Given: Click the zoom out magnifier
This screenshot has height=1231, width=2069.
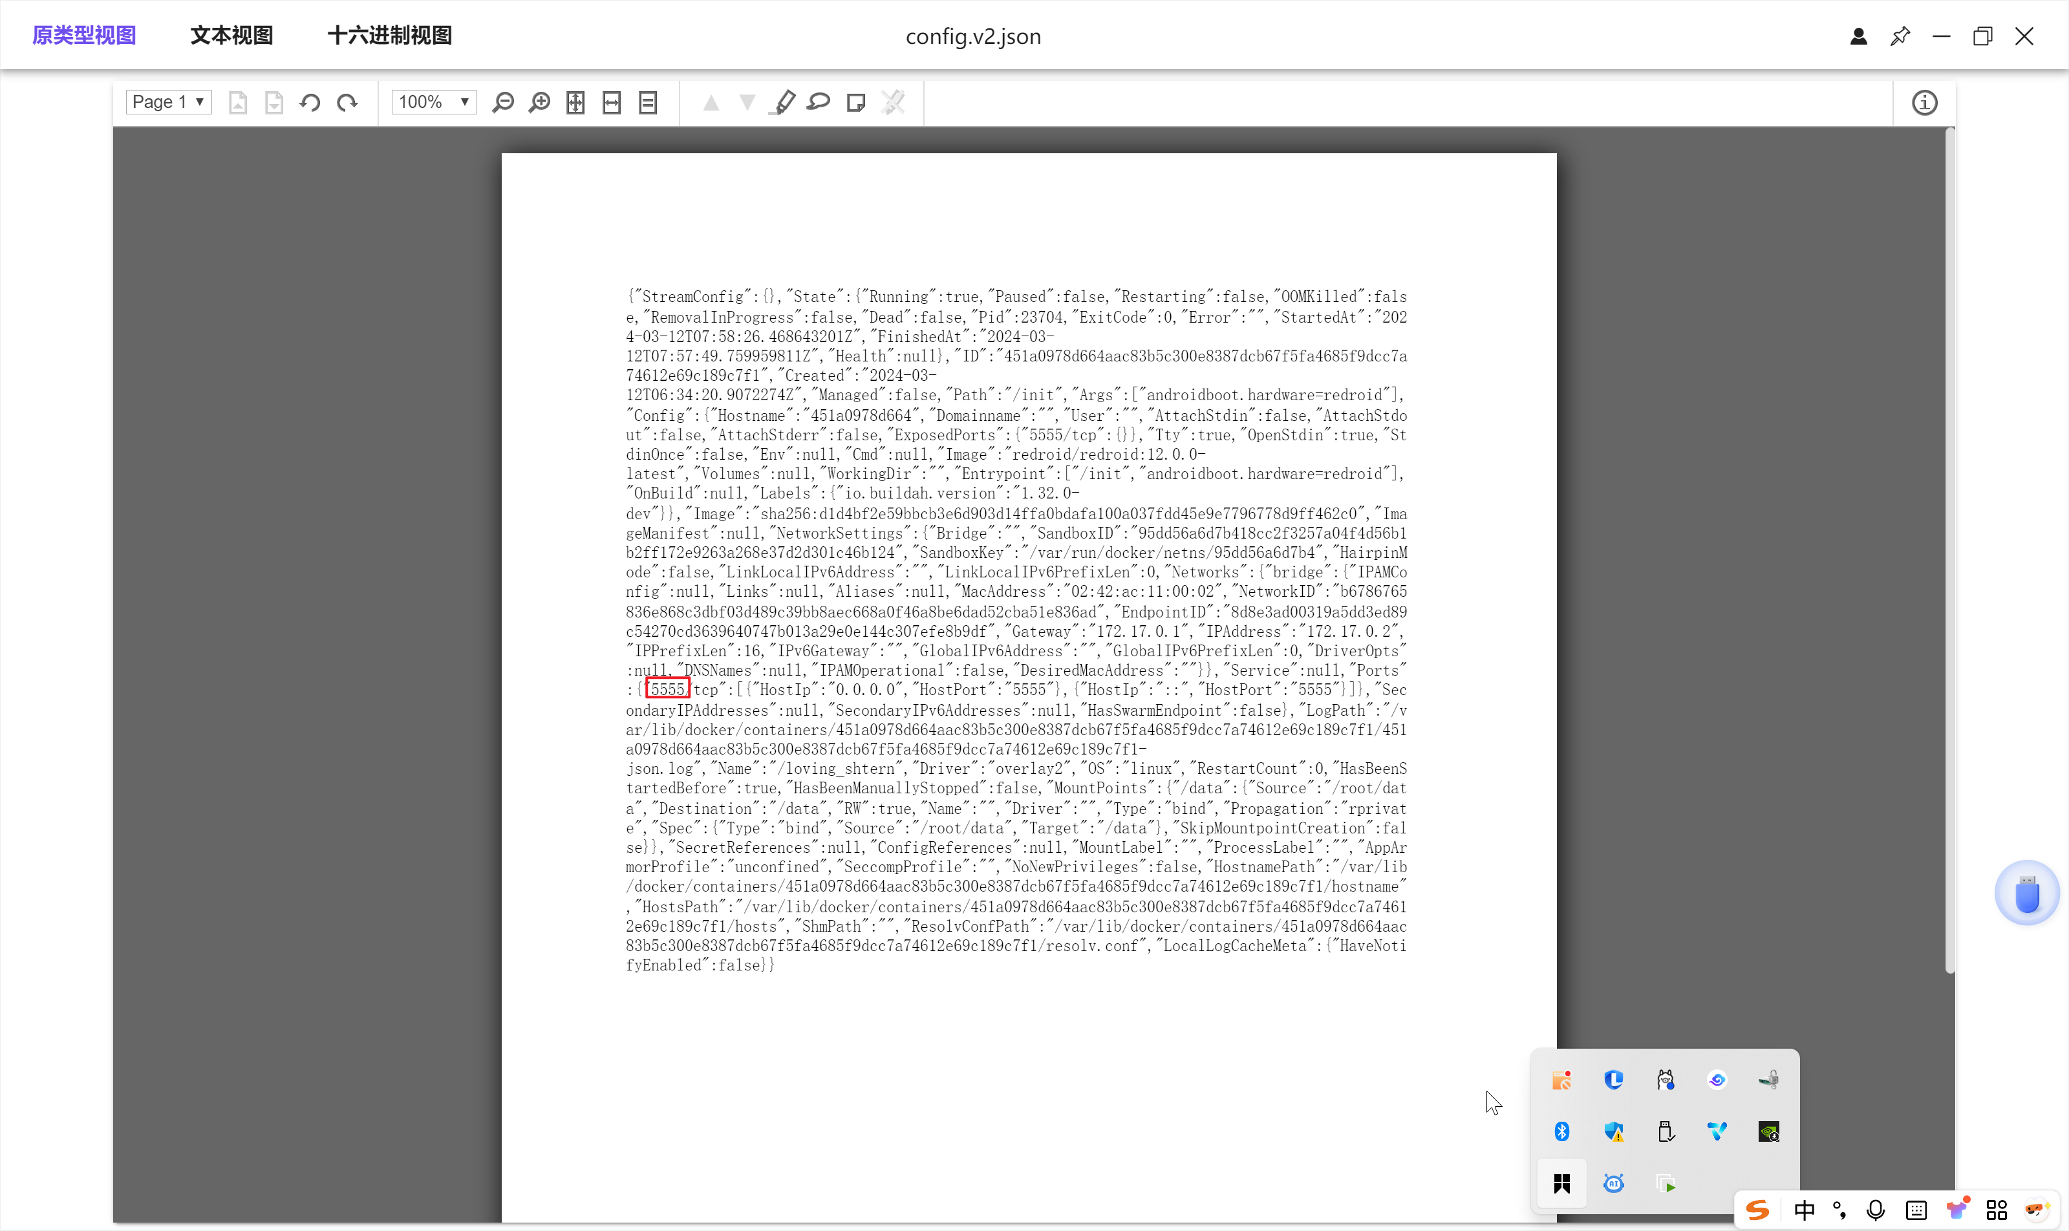Looking at the screenshot, I should pyautogui.click(x=503, y=103).
